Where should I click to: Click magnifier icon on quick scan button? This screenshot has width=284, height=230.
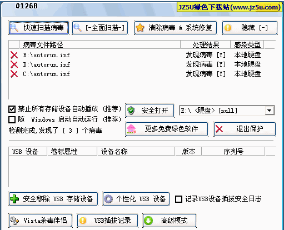pyautogui.click(x=14, y=28)
